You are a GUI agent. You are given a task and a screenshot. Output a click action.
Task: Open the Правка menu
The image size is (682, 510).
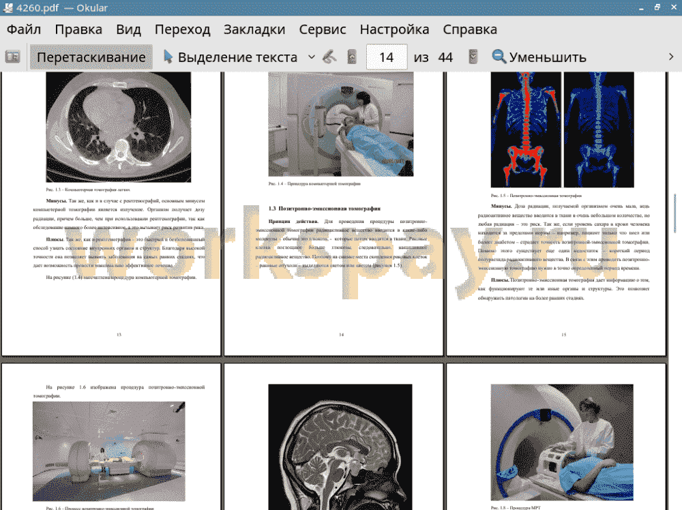click(78, 29)
